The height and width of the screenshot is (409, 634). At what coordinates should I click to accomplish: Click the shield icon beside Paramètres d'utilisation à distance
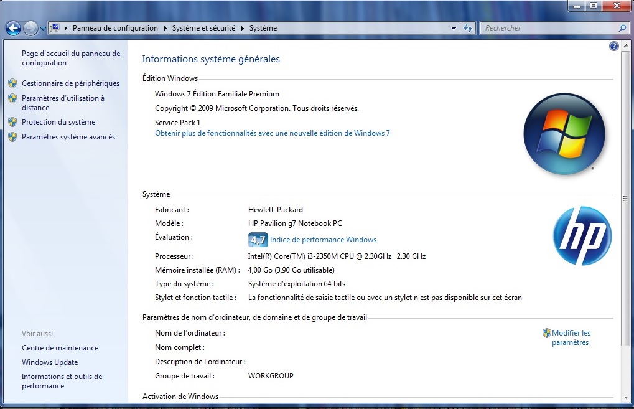point(12,98)
